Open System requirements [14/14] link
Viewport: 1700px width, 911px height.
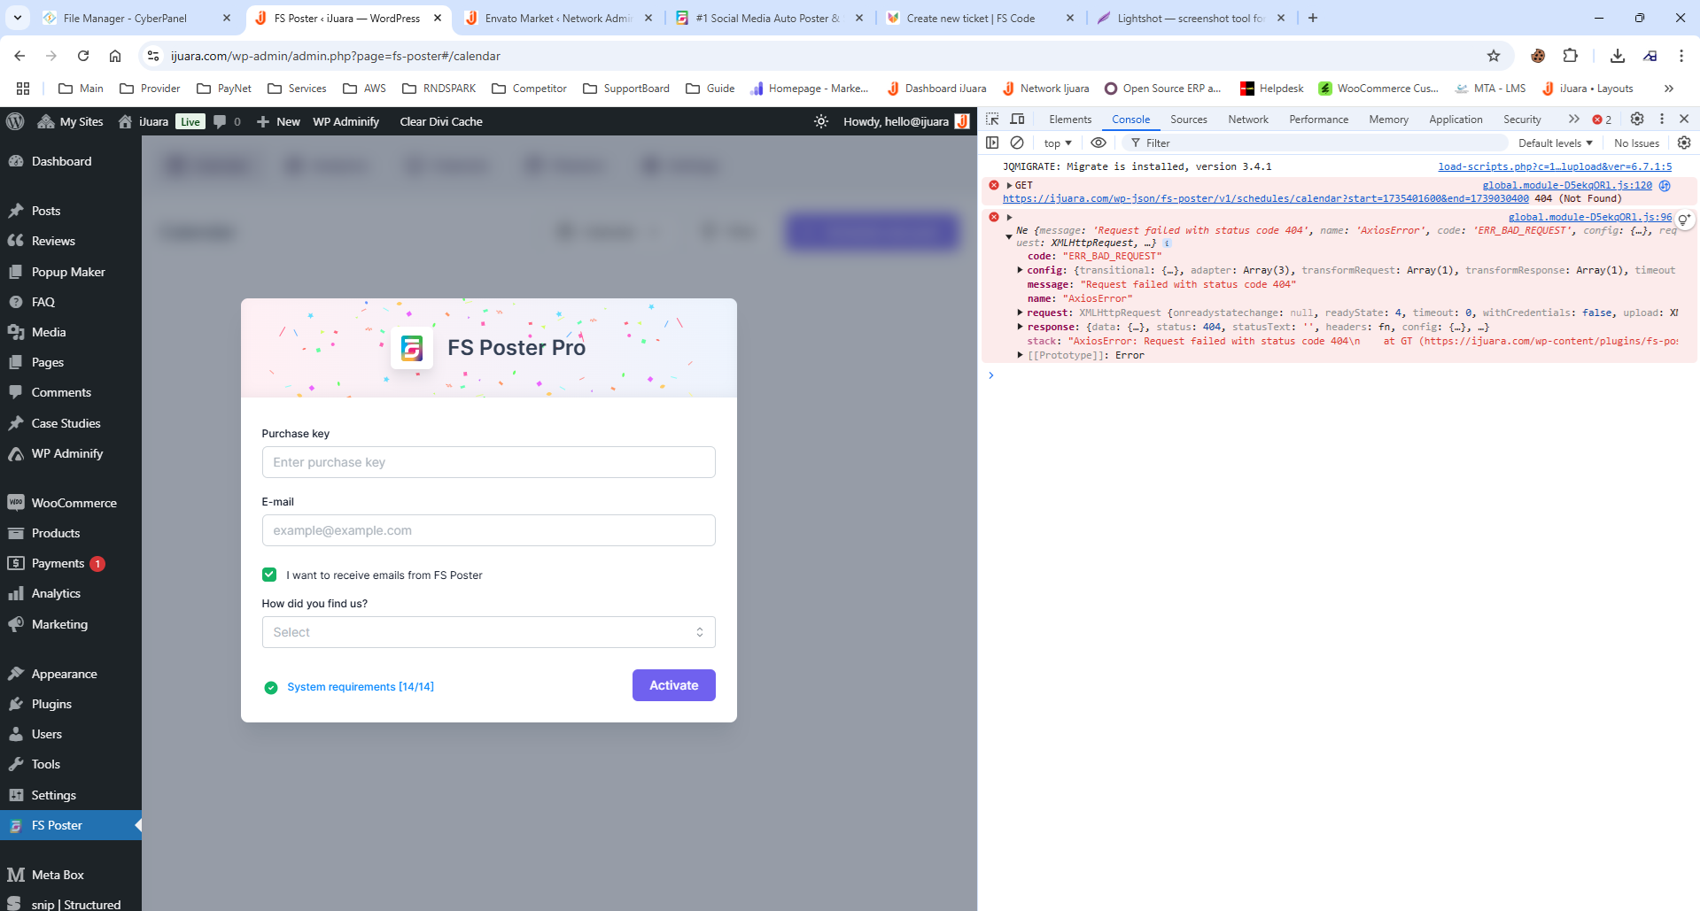pyautogui.click(x=361, y=687)
